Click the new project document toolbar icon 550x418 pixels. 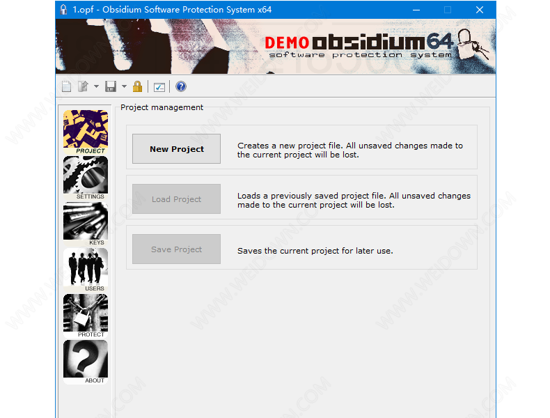click(x=67, y=86)
